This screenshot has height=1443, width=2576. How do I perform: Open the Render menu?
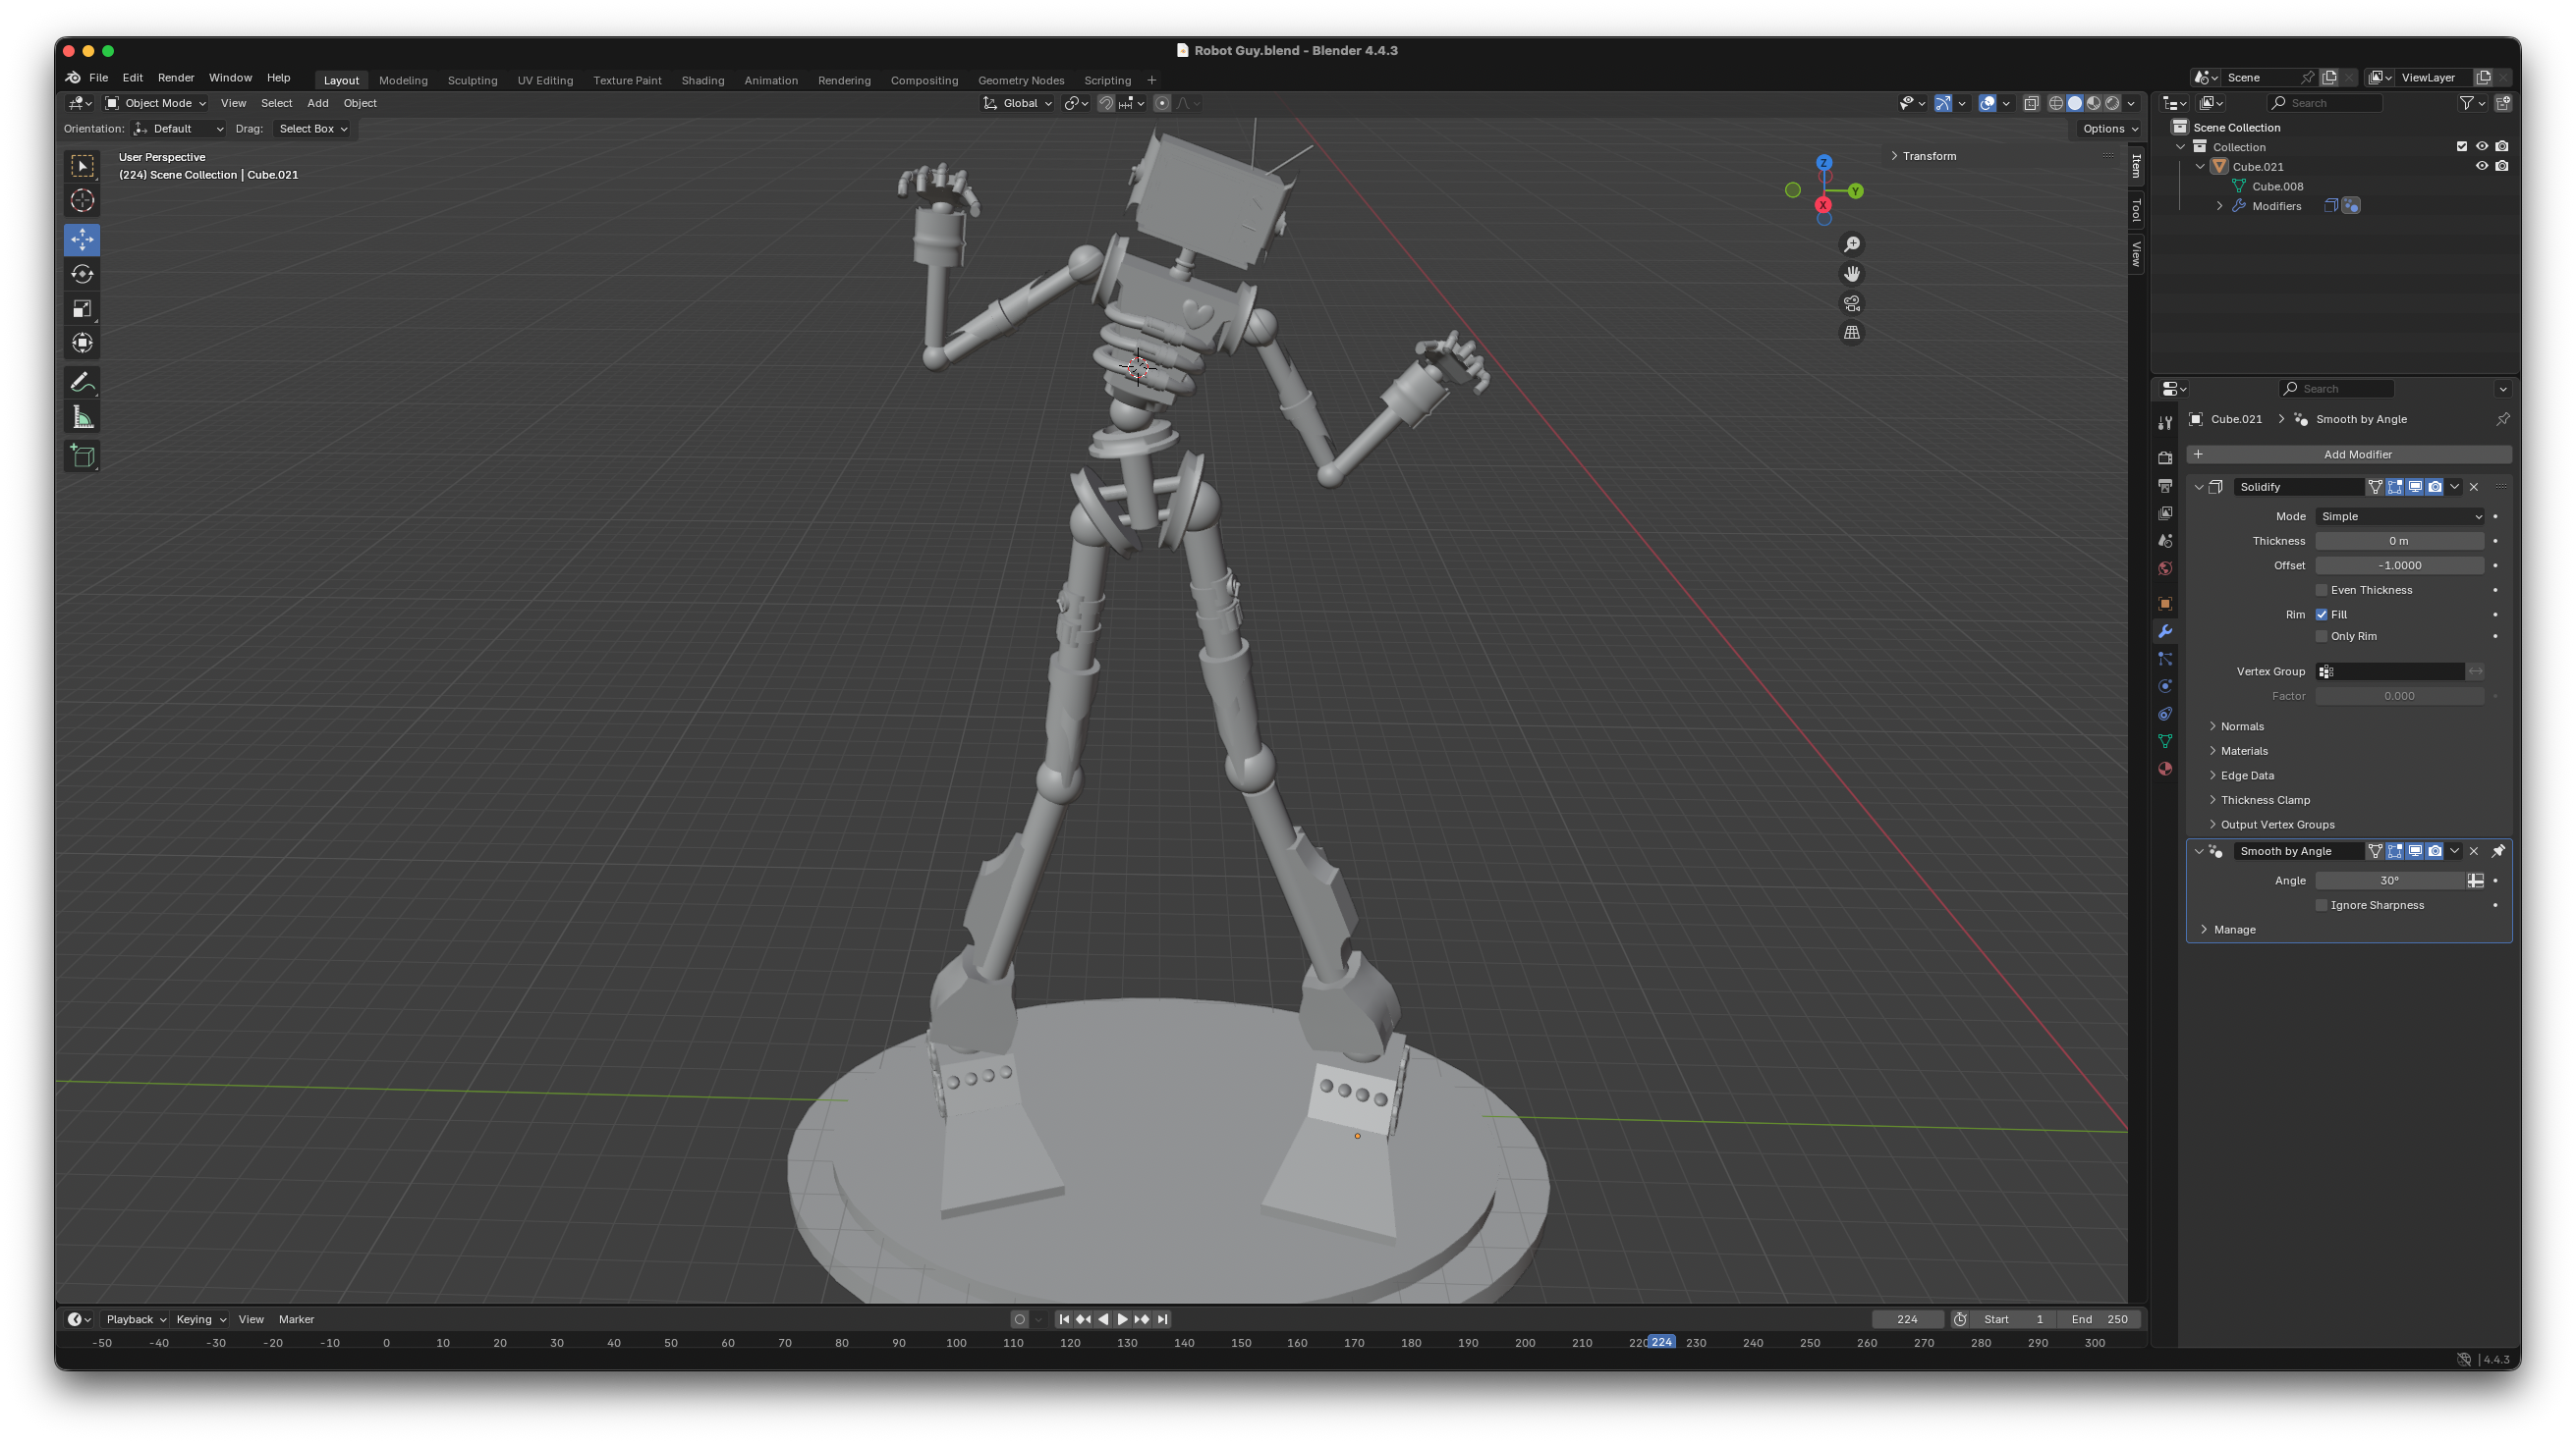pos(175,78)
